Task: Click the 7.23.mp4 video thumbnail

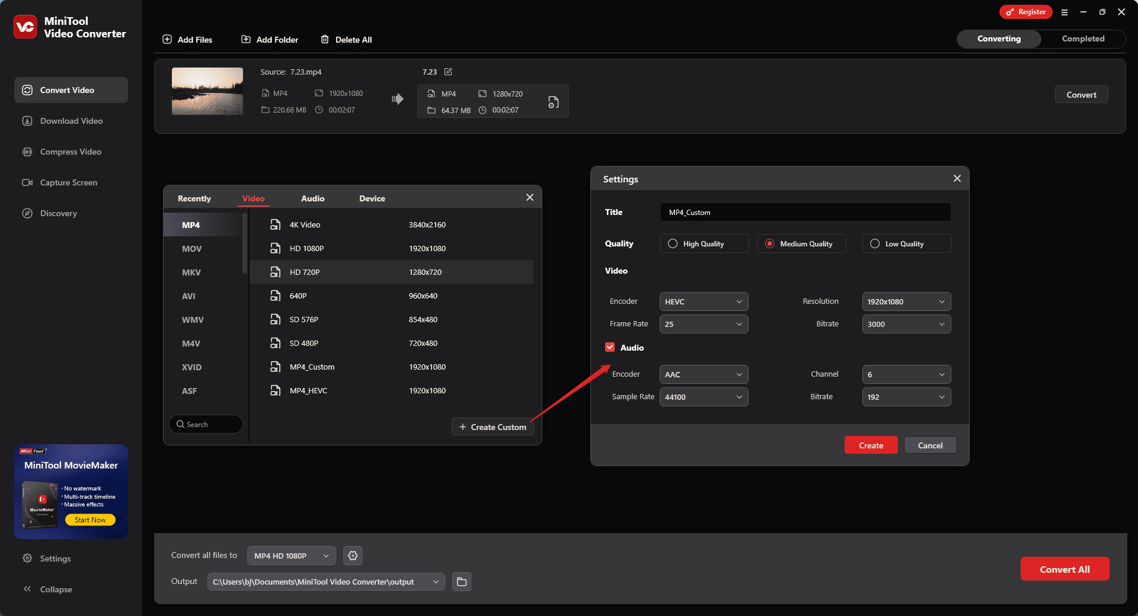Action: click(207, 91)
